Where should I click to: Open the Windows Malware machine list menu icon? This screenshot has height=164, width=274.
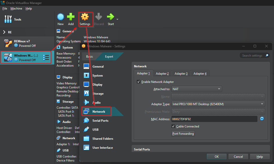pos(46,57)
